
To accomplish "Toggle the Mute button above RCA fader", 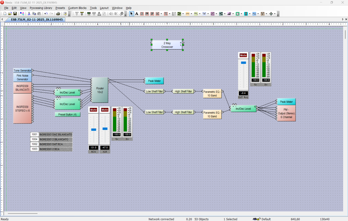I will 94,110.
